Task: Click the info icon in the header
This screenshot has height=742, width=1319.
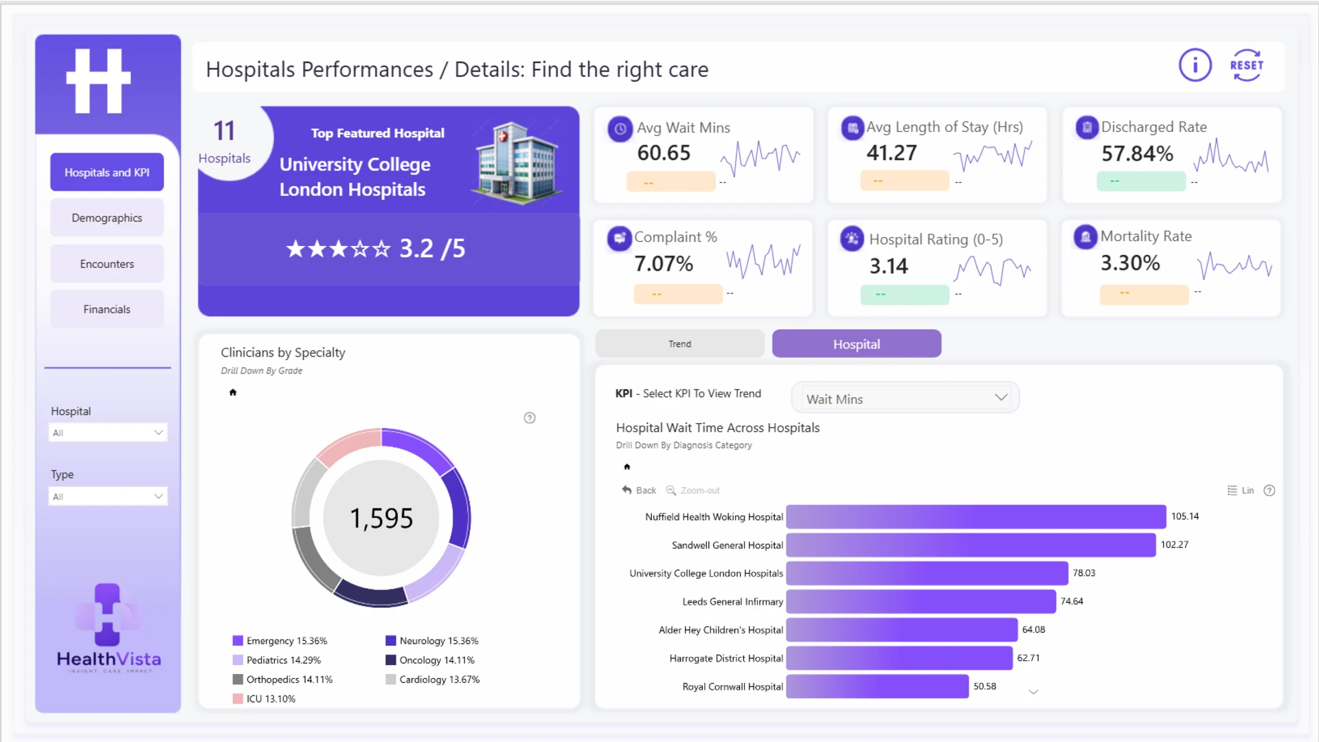Action: coord(1195,66)
